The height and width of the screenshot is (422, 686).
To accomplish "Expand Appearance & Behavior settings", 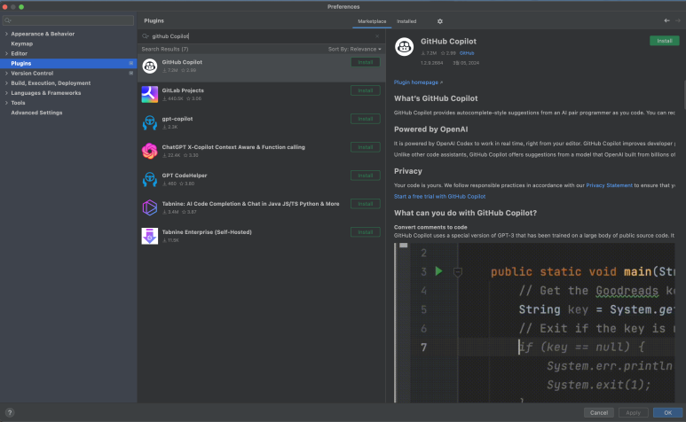I will click(x=6, y=34).
